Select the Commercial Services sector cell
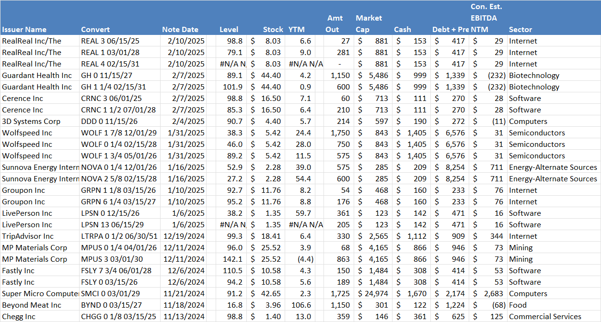Screen dimensions: 601x322 (x=545, y=317)
